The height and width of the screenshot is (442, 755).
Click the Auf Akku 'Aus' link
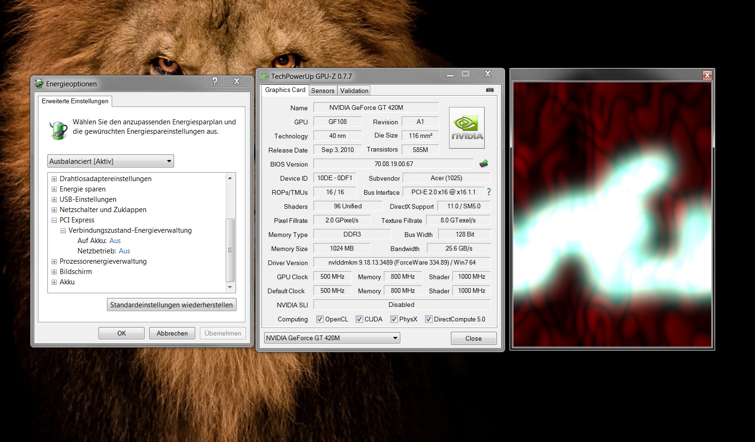115,241
